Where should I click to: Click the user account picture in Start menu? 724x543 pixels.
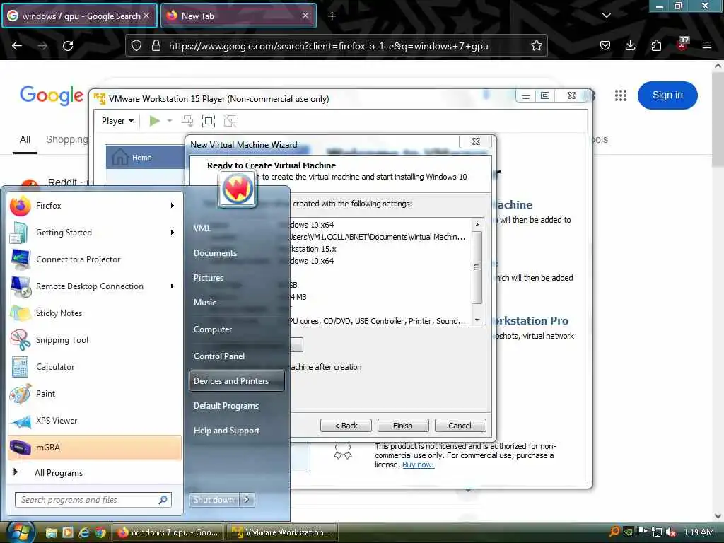coord(238,189)
